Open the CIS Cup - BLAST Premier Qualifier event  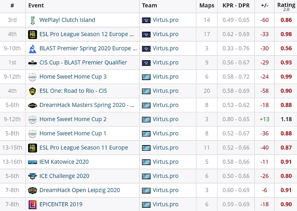click(x=83, y=63)
